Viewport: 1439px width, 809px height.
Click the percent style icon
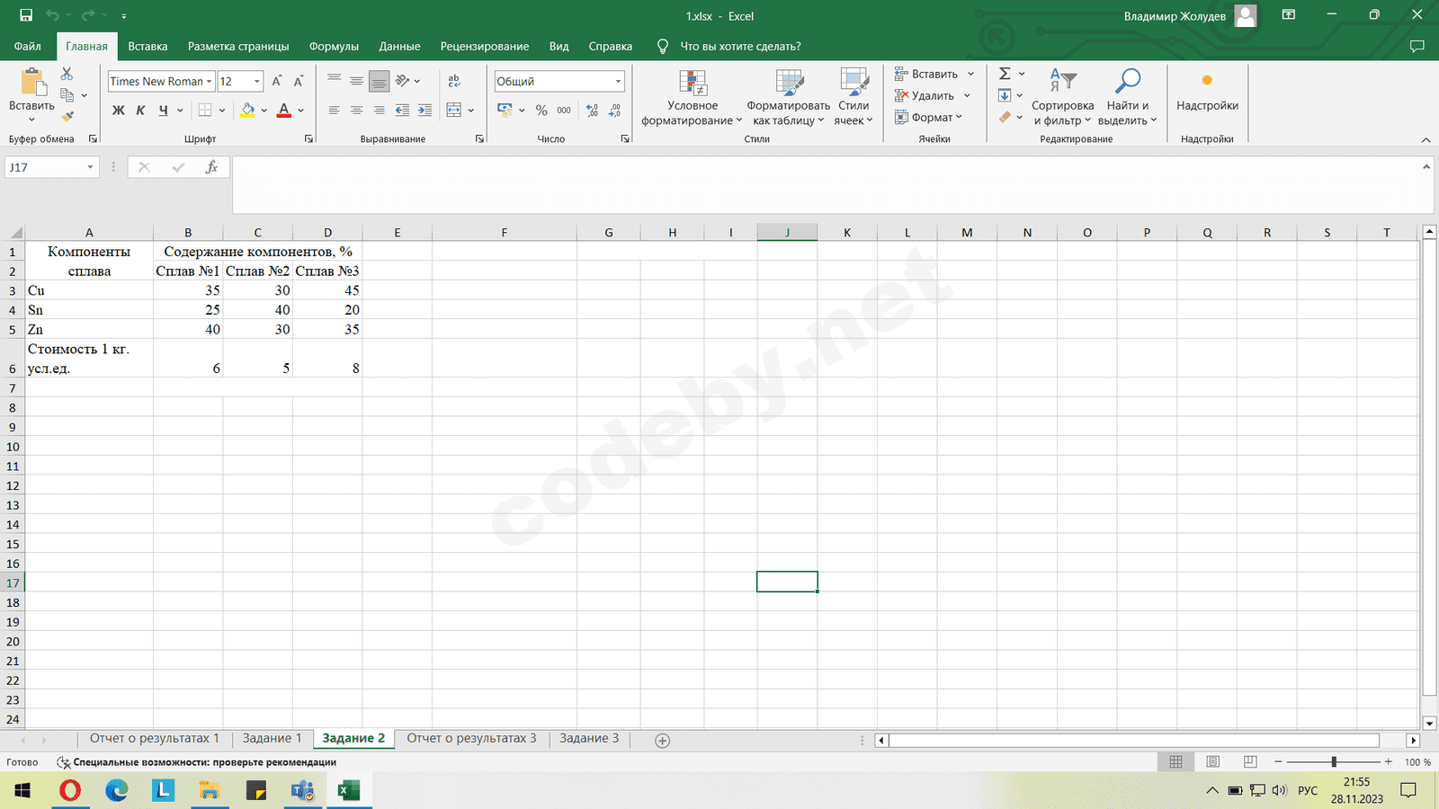541,110
